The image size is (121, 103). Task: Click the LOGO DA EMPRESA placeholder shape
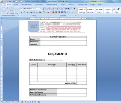pos(34,26)
